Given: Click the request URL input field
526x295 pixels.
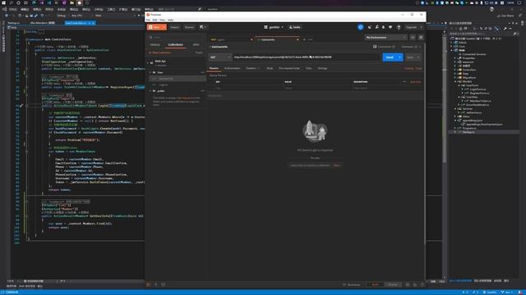Looking at the screenshot, I should tap(307, 57).
